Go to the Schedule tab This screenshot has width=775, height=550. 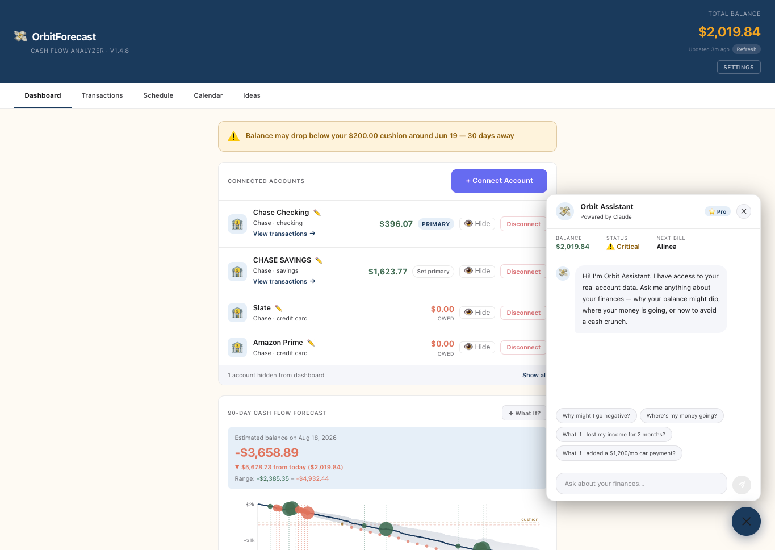pyautogui.click(x=158, y=95)
